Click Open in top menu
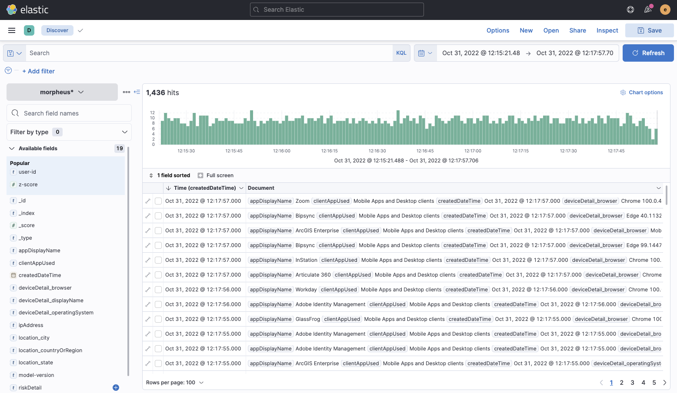Screen dimensions: 677x393 click(x=551, y=30)
